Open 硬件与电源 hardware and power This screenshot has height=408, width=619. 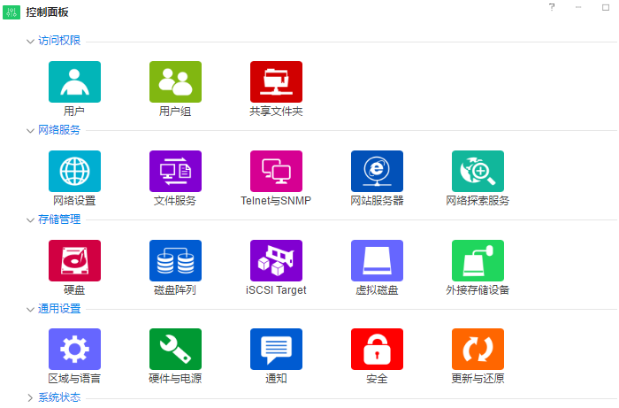click(x=175, y=350)
